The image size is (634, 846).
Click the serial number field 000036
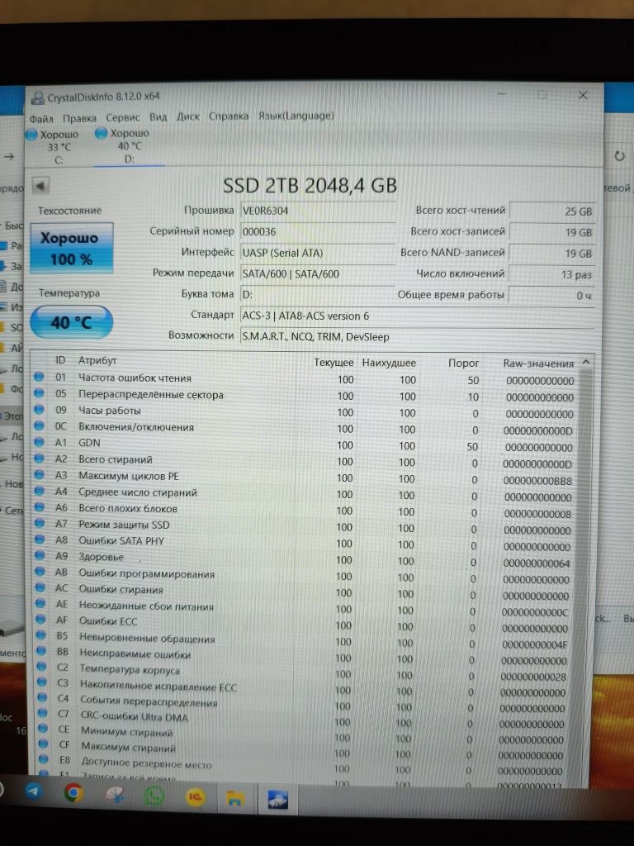317,232
